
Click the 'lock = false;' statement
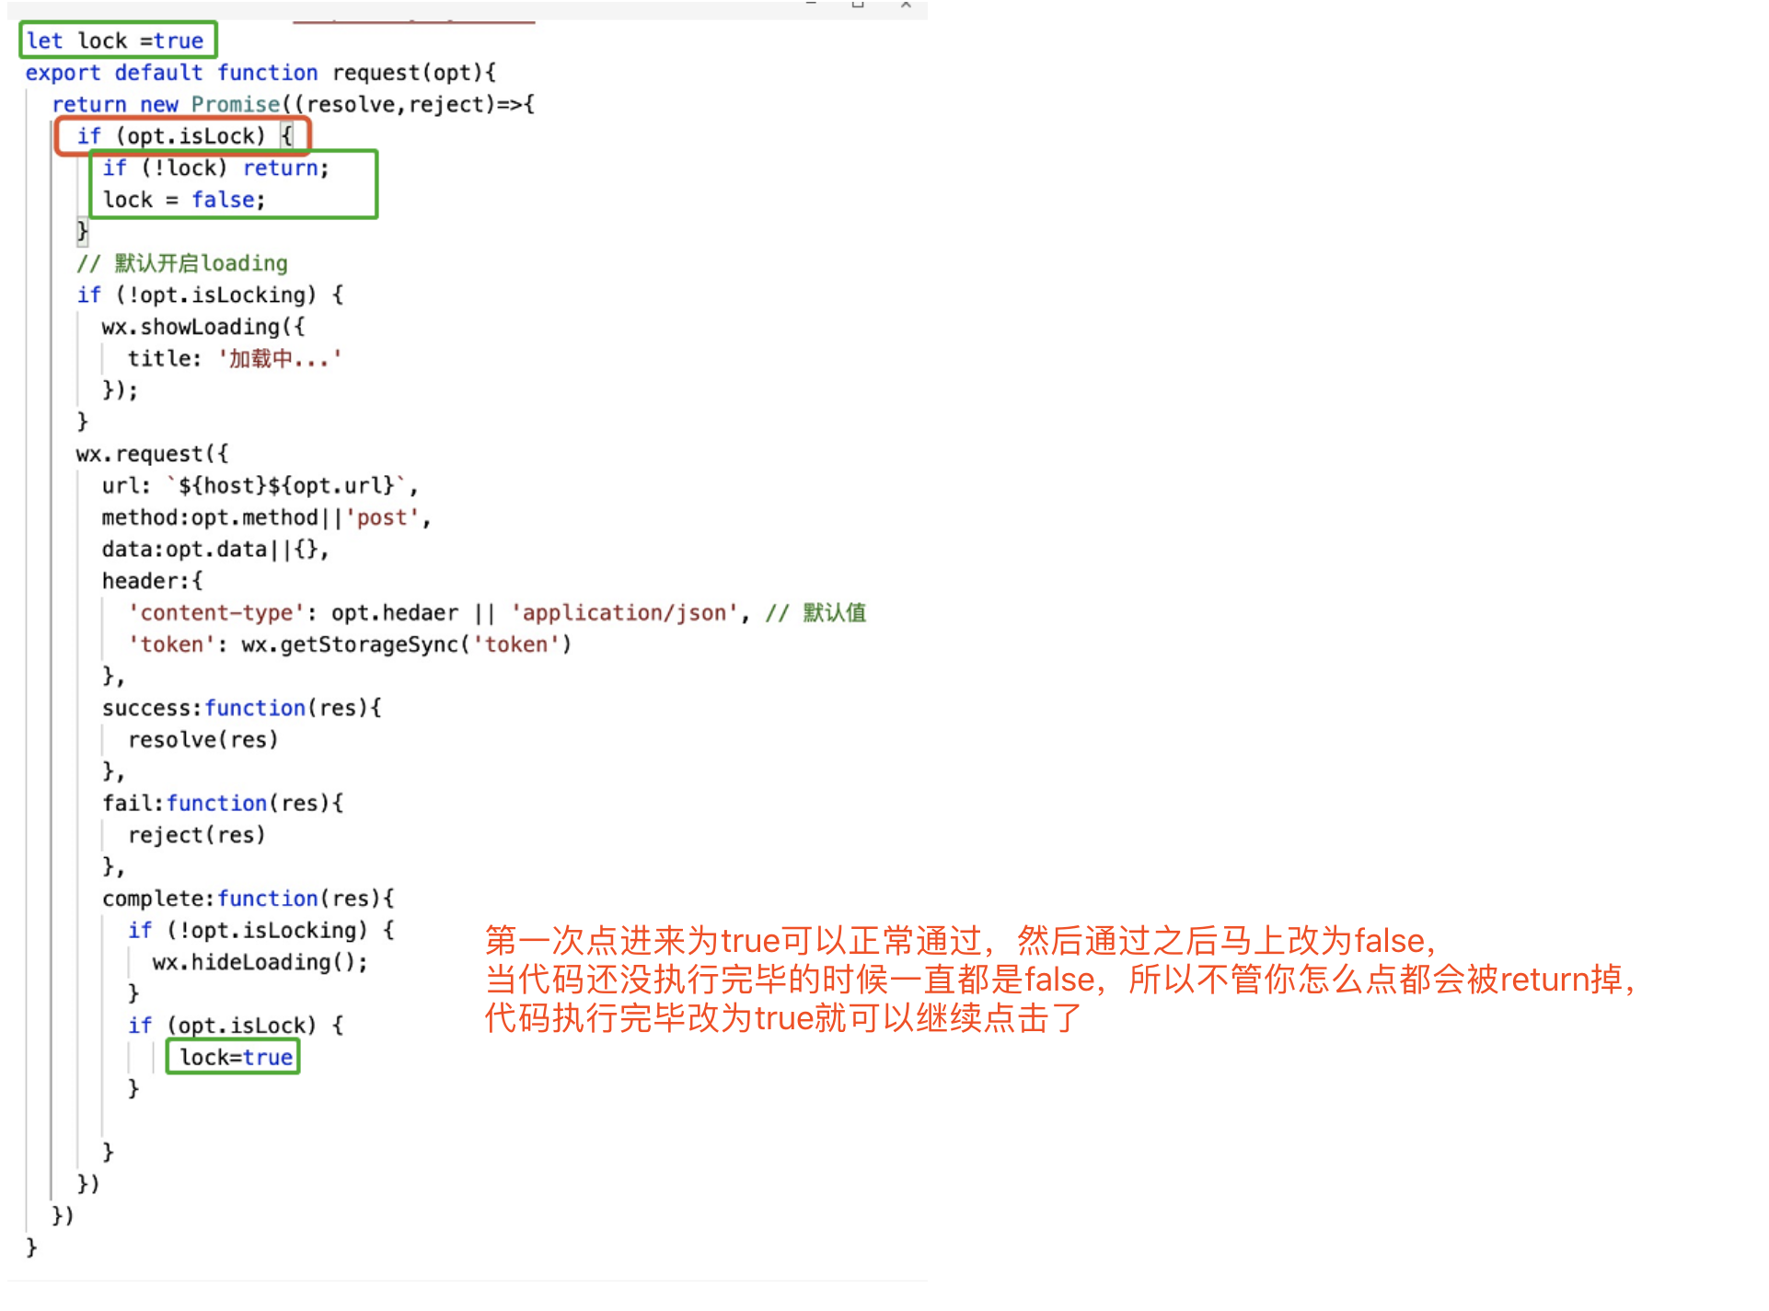coord(184,200)
